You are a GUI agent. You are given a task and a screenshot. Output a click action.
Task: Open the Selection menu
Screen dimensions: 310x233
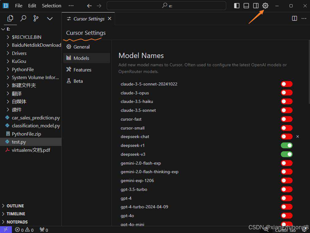pyautogui.click(x=51, y=6)
